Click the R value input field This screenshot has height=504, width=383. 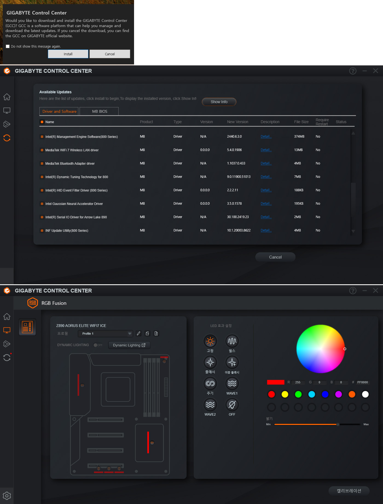[298, 382]
